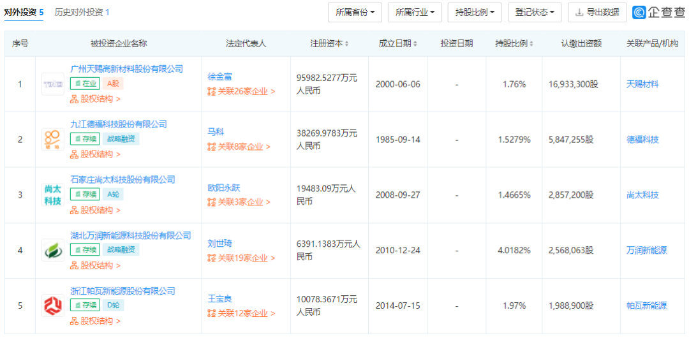689x338 pixels.
Task: Switch to 历史对外投资 tab
Action: pyautogui.click(x=82, y=12)
